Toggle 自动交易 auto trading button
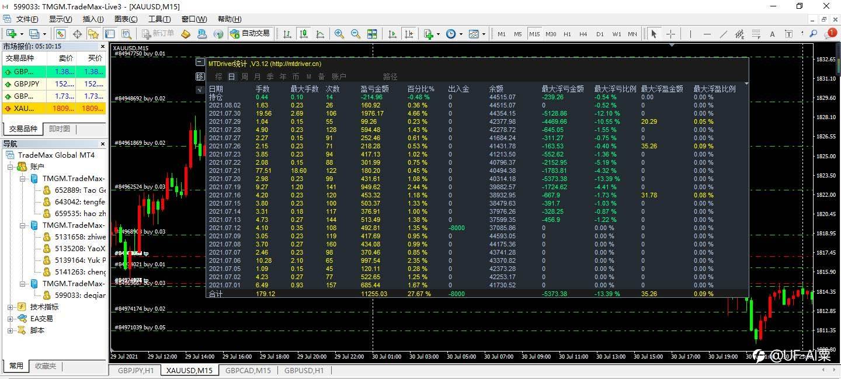 [250, 34]
